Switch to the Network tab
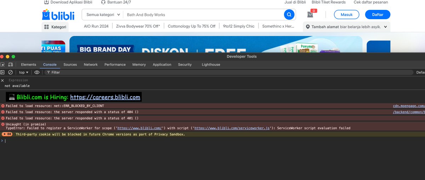This screenshot has height=180, width=425. point(91,64)
